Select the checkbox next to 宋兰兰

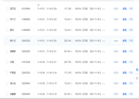[x=7, y=19]
